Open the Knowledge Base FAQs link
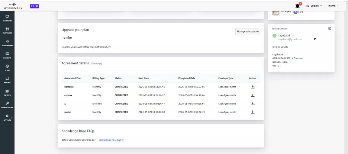 click(112, 140)
